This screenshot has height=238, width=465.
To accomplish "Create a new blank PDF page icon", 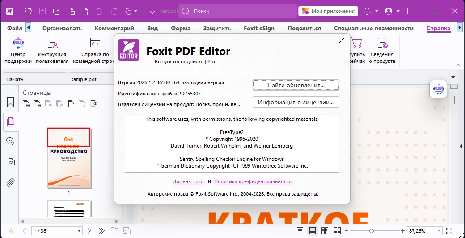I will click(85, 11).
